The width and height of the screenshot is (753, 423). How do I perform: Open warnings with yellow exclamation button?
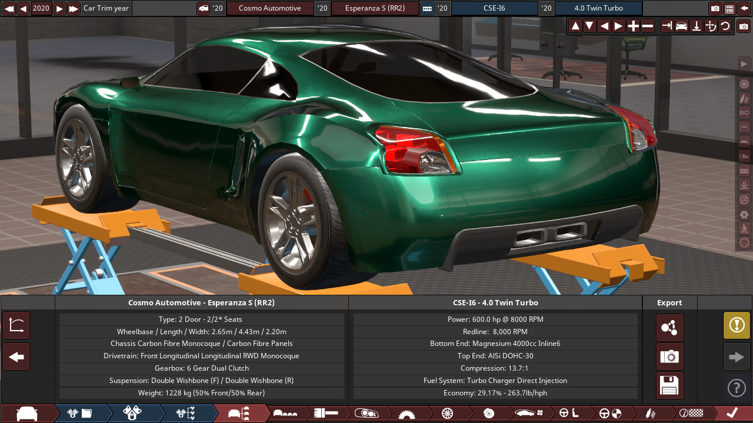[737, 325]
